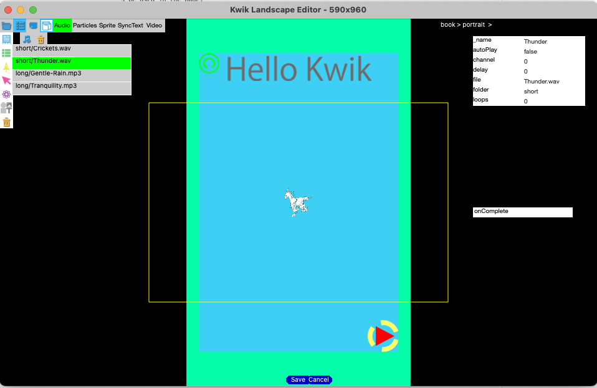
Task: Click 'book' in the breadcrumb path
Action: (447, 25)
